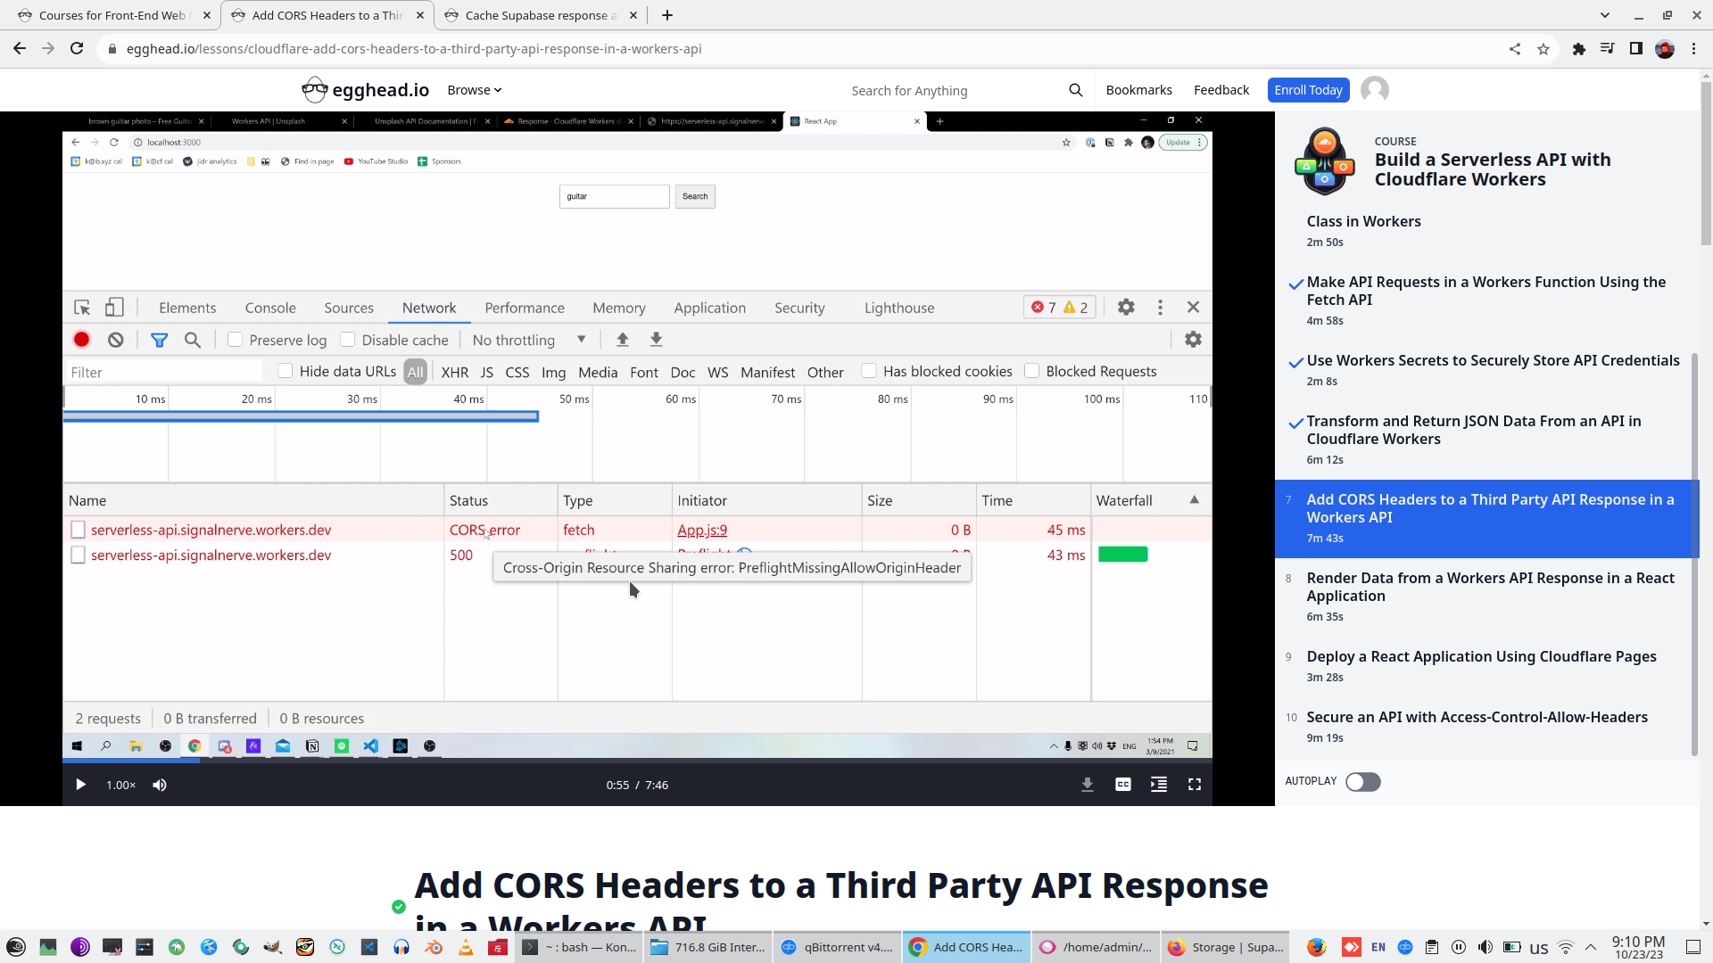
Task: Open the Firefox Storage Supabase taskbar window
Action: coord(1227,947)
